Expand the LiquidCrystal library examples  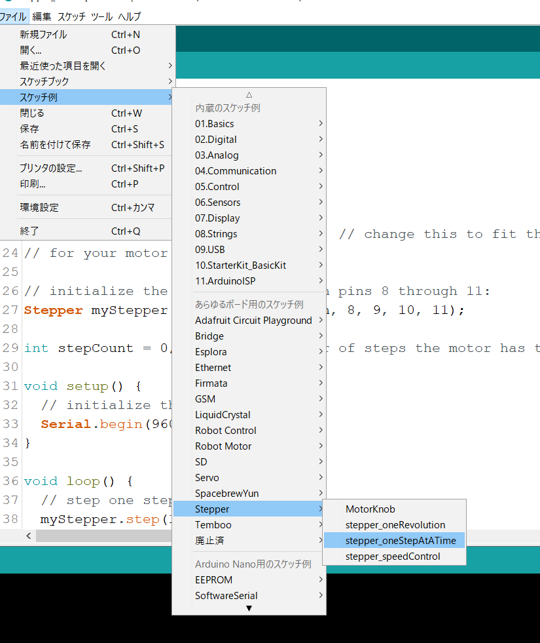(249, 415)
